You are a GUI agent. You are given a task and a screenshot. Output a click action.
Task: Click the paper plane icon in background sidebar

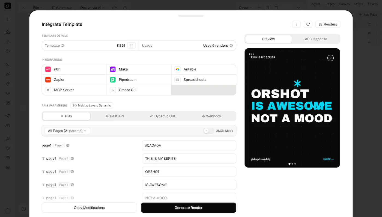[8, 116]
